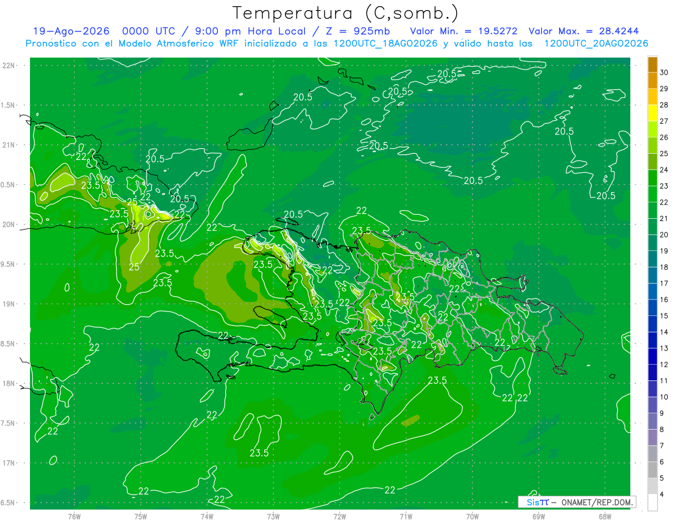Click the title 'Temperatura (C,somb.)'

346,13
